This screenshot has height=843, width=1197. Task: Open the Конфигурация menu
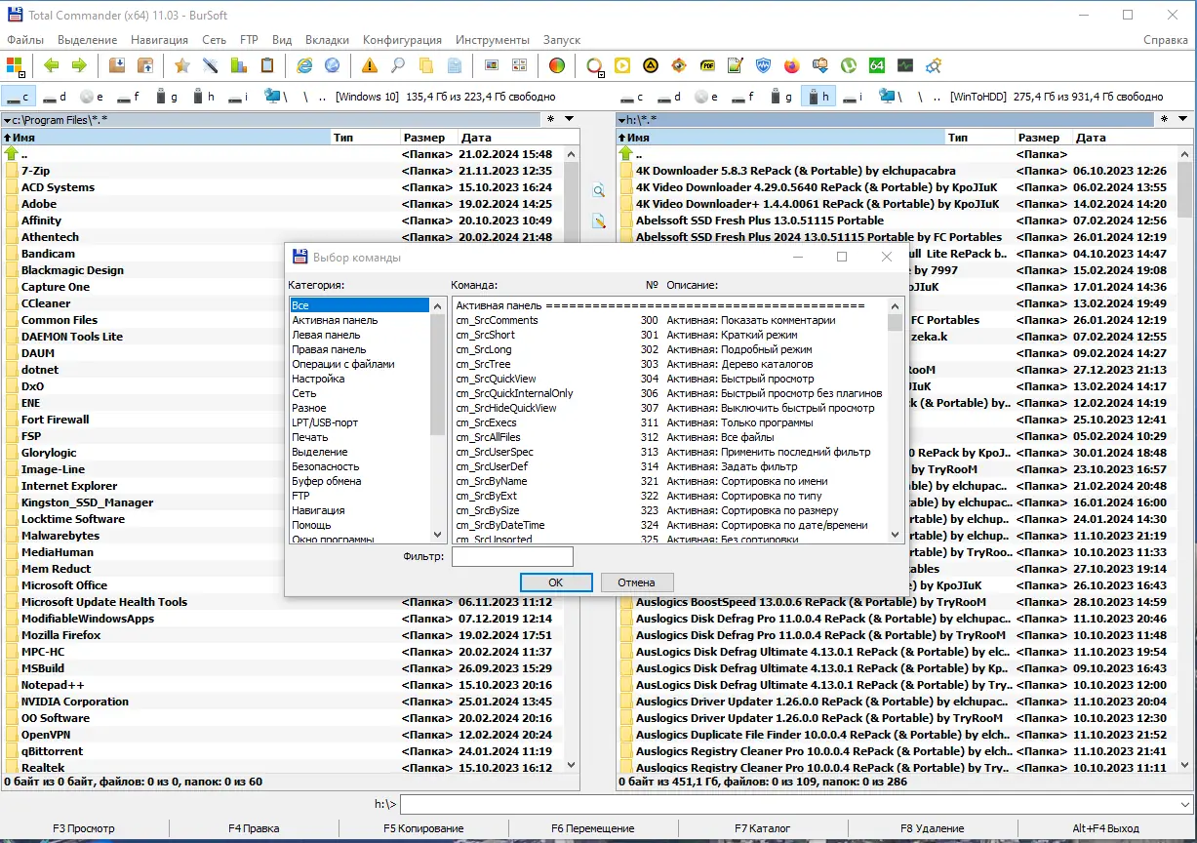coord(402,40)
